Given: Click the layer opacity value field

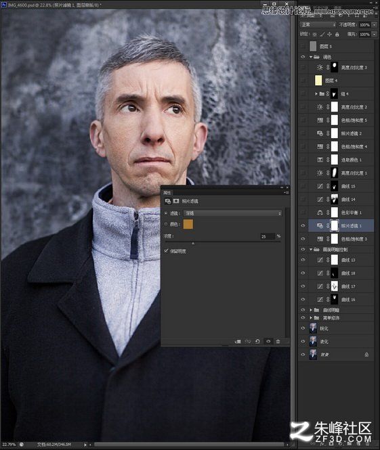Looking at the screenshot, I should pyautogui.click(x=365, y=25).
